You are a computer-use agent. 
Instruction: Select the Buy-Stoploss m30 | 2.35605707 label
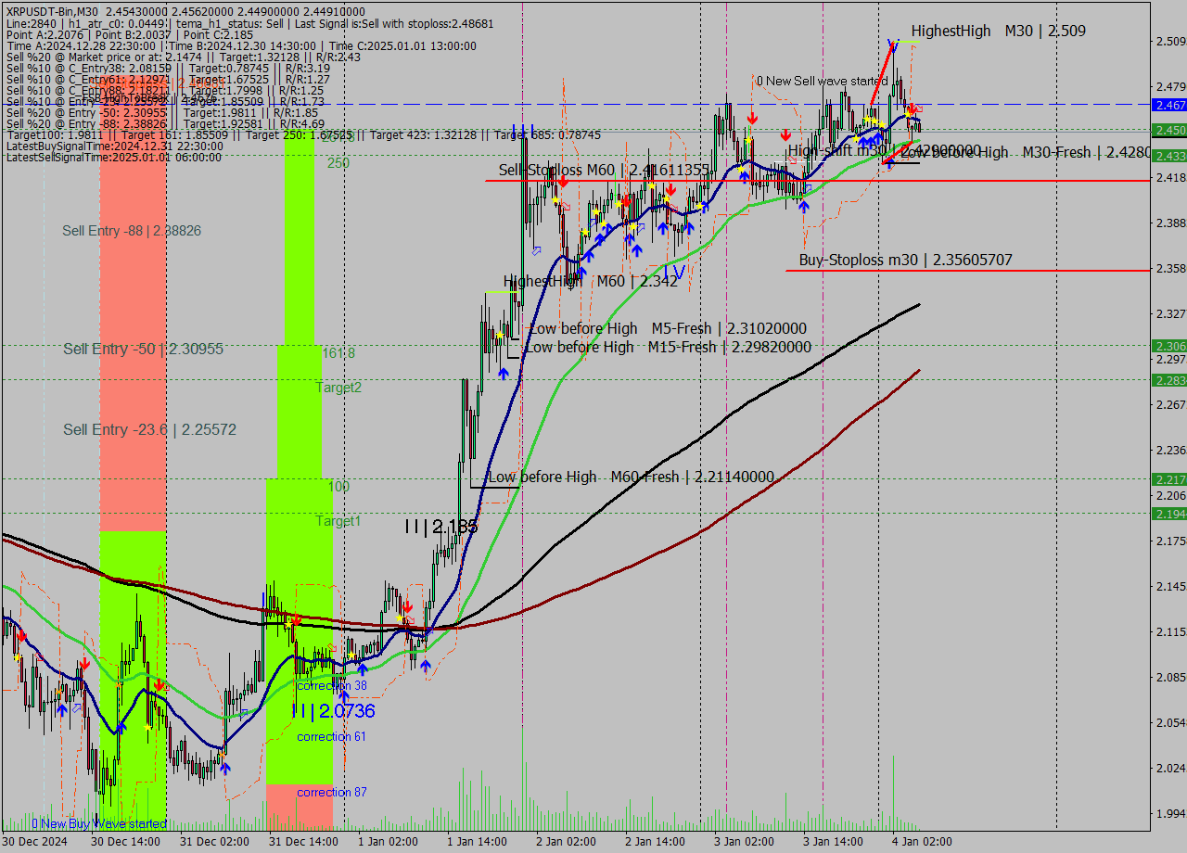pyautogui.click(x=905, y=261)
